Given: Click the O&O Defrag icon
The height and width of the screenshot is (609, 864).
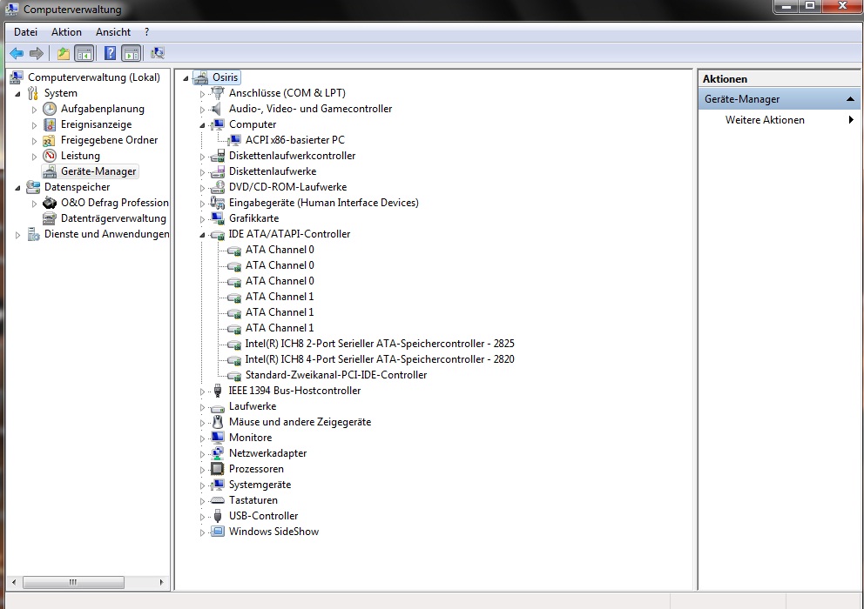Looking at the screenshot, I should pos(50,203).
